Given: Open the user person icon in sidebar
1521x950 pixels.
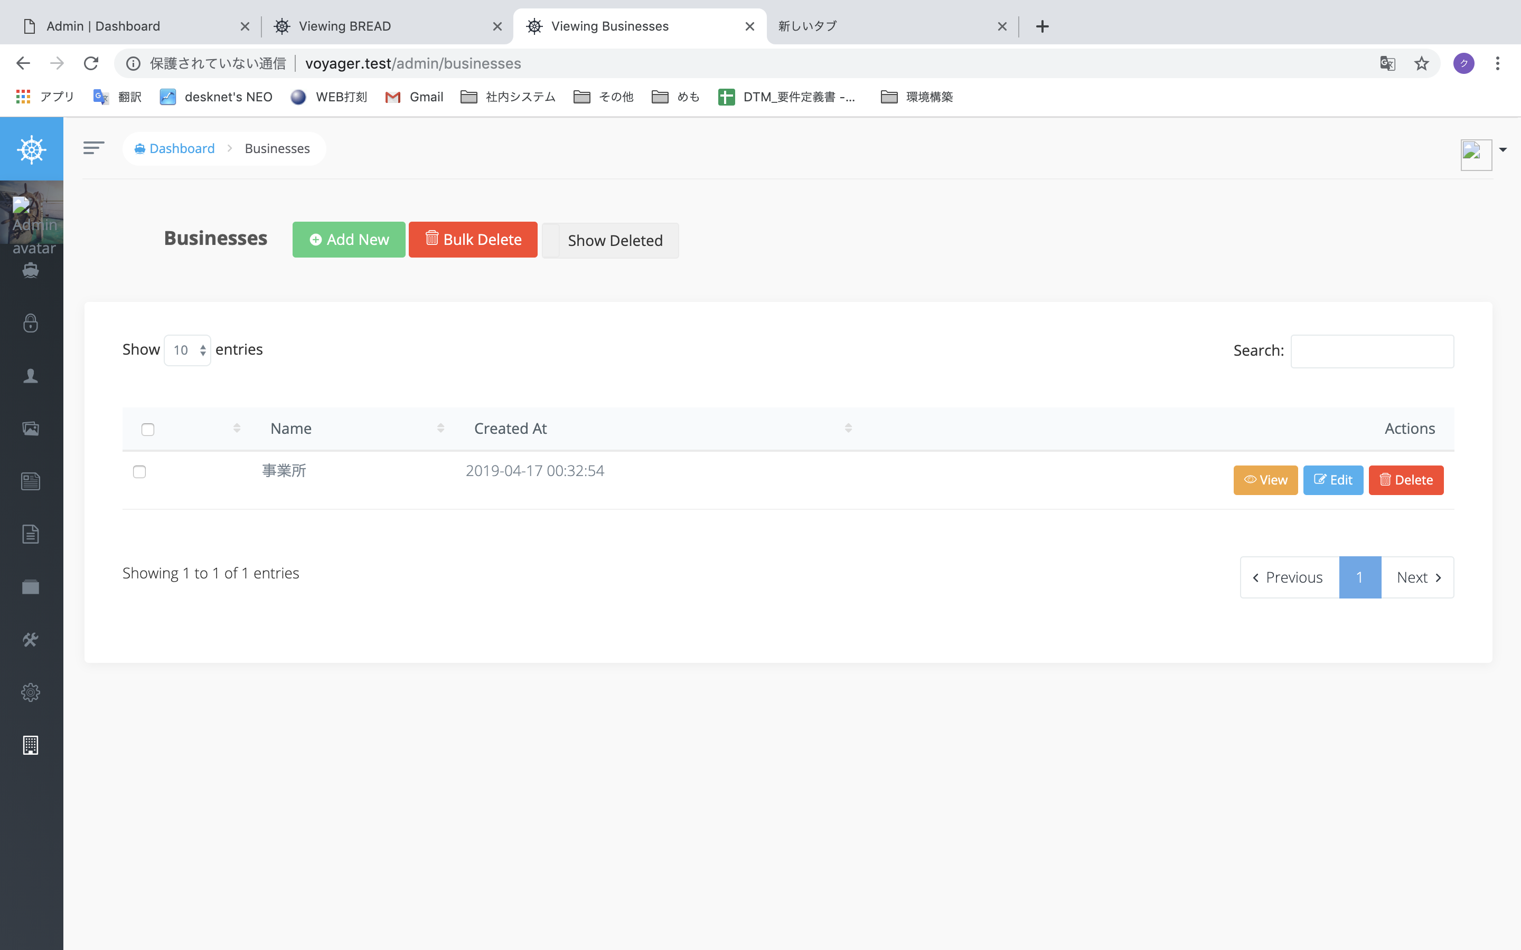Looking at the screenshot, I should point(31,376).
